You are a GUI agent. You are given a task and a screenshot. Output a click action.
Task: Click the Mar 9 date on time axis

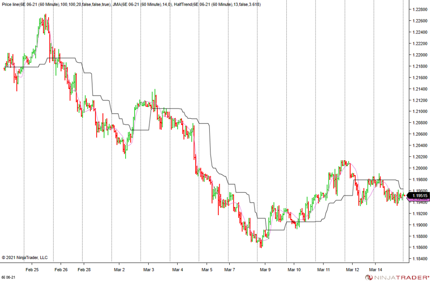point(265,270)
